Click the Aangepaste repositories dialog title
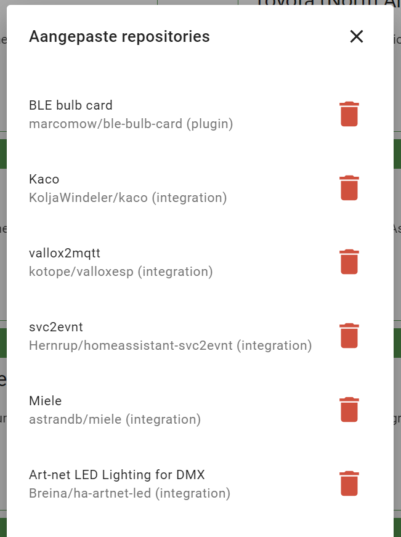The image size is (401, 537). tap(118, 36)
